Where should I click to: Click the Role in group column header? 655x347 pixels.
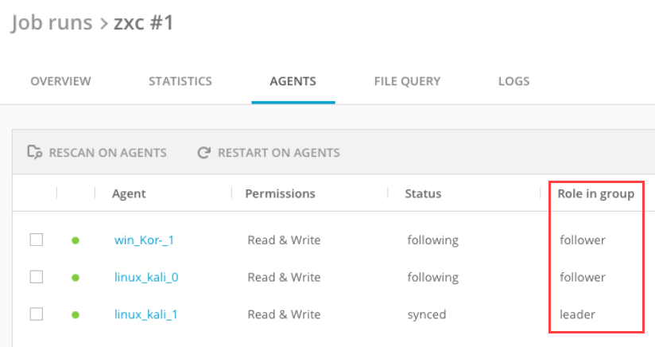(x=595, y=193)
